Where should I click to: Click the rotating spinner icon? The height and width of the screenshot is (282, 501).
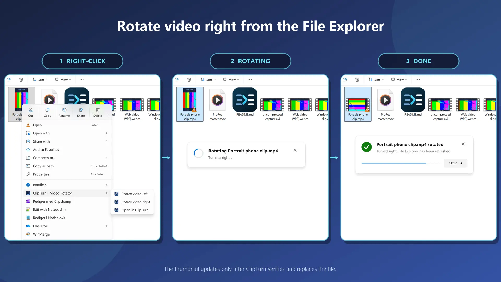(199, 153)
